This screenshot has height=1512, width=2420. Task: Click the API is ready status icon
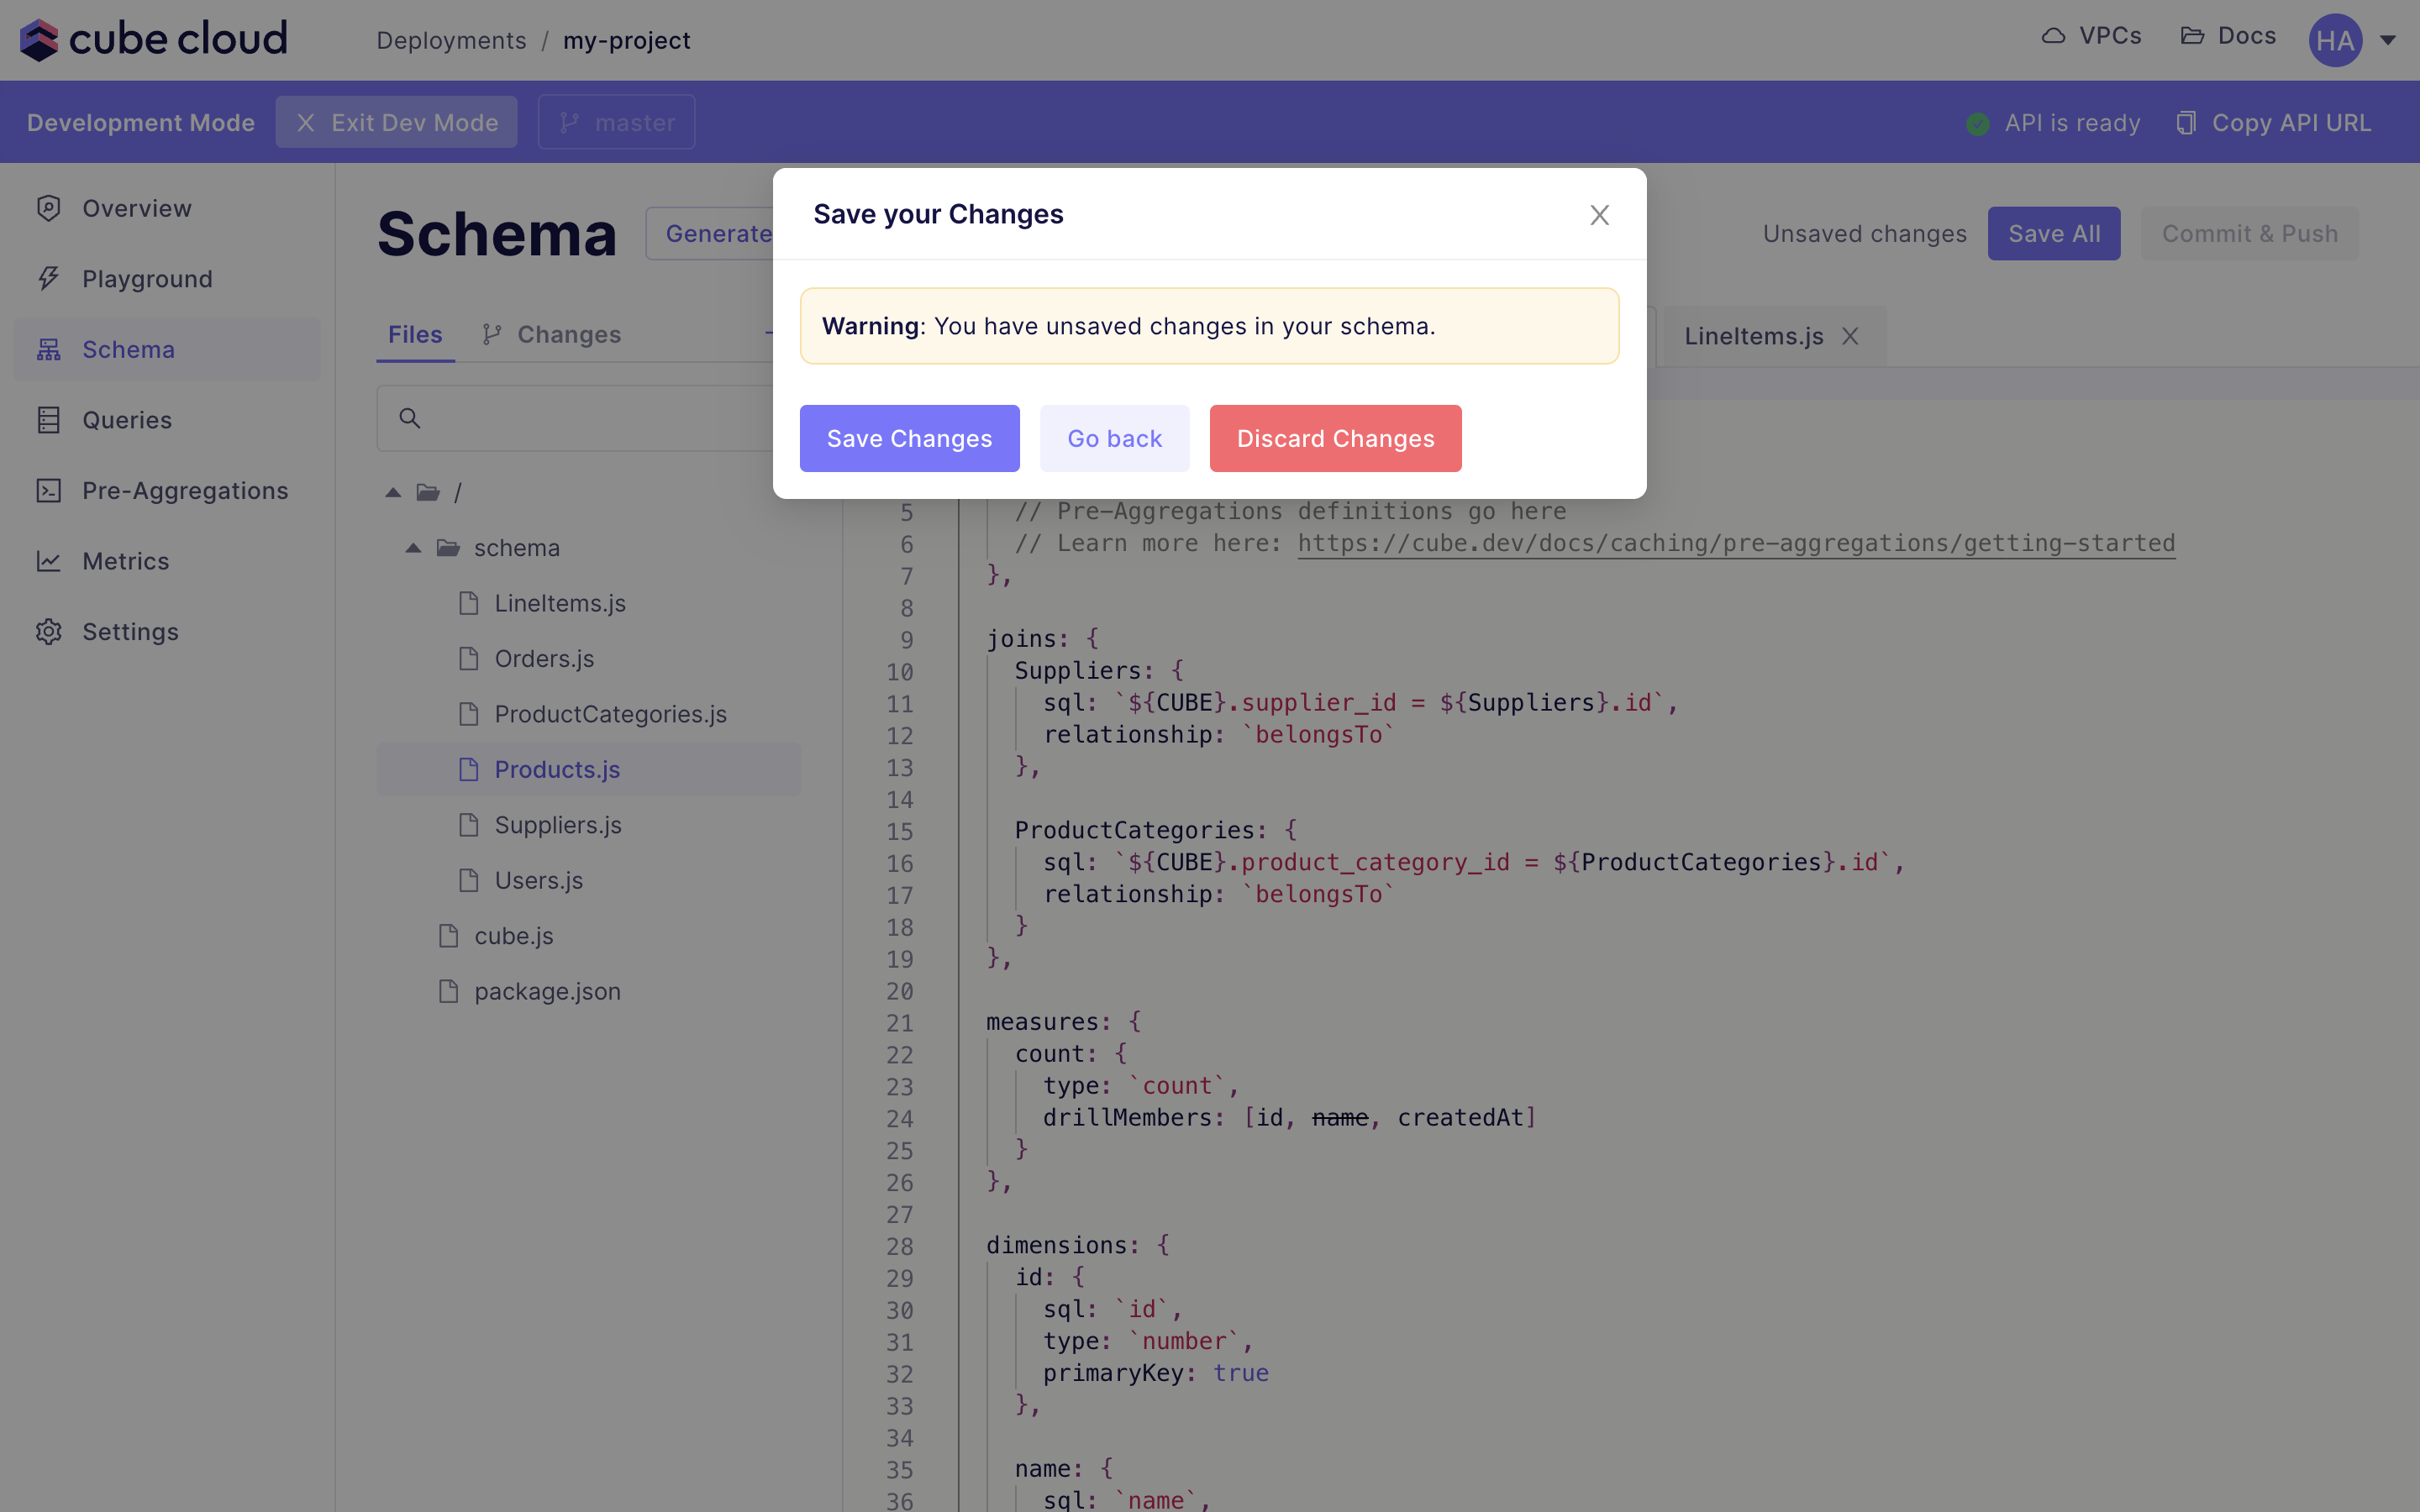click(1977, 122)
